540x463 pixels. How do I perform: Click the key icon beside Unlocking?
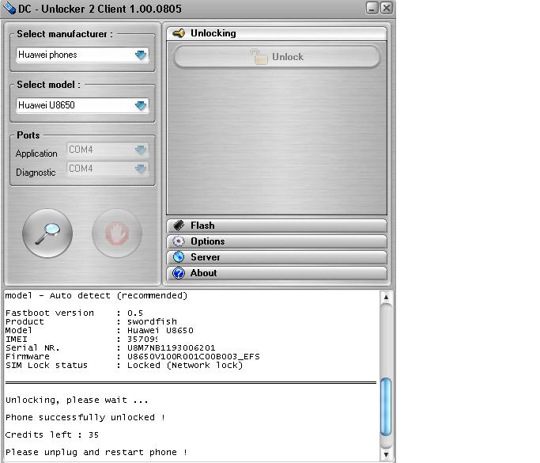pyautogui.click(x=179, y=33)
